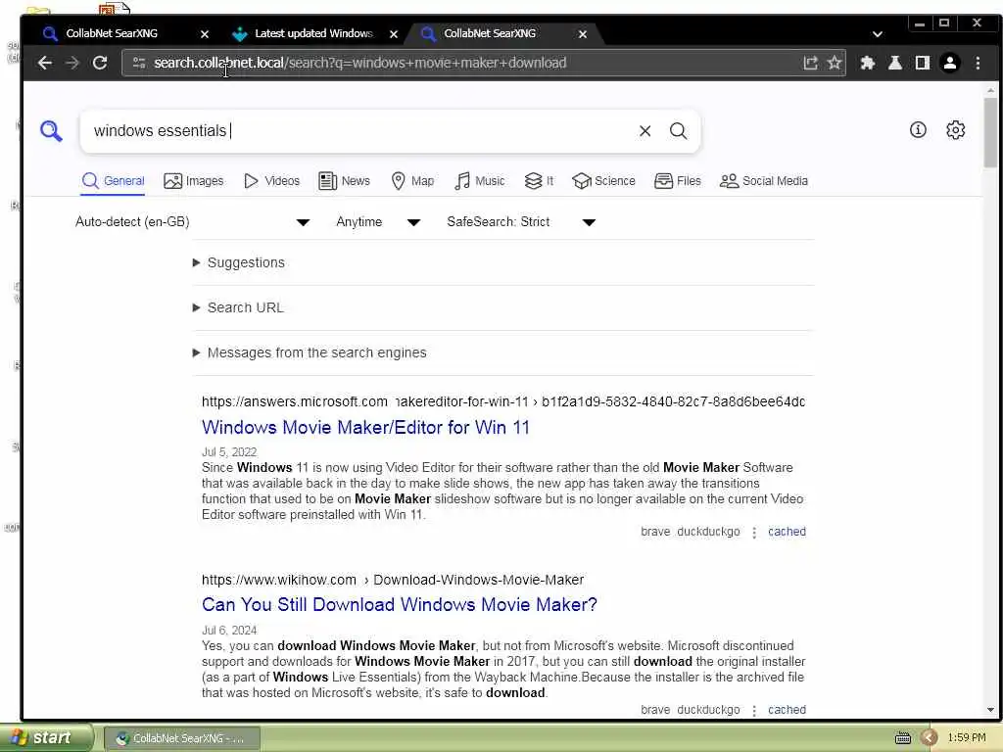Image resolution: width=1003 pixels, height=752 pixels.
Task: Open SearXNG preferences gear icon
Action: [955, 130]
